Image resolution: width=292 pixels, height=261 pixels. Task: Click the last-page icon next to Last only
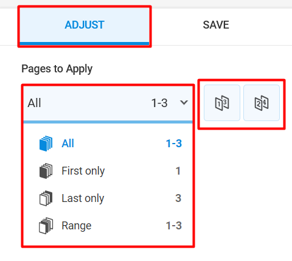[x=46, y=198]
